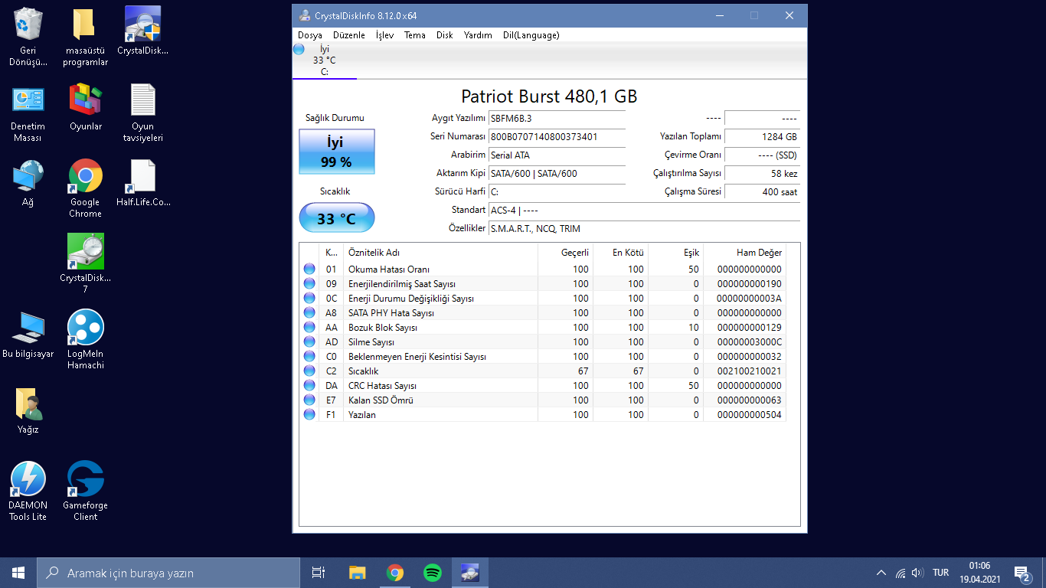Open the Dosya menu
1046x588 pixels.
point(310,35)
